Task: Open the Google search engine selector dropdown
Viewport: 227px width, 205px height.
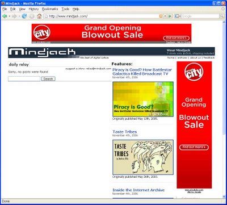Action: tap(178, 16)
